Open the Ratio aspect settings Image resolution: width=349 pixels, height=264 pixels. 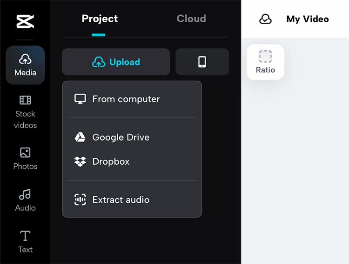[265, 62]
